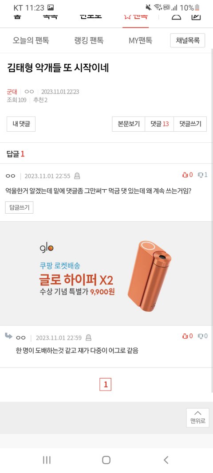Click 댓글쓰기 to write a comment
The width and height of the screenshot is (213, 473).
click(x=190, y=124)
